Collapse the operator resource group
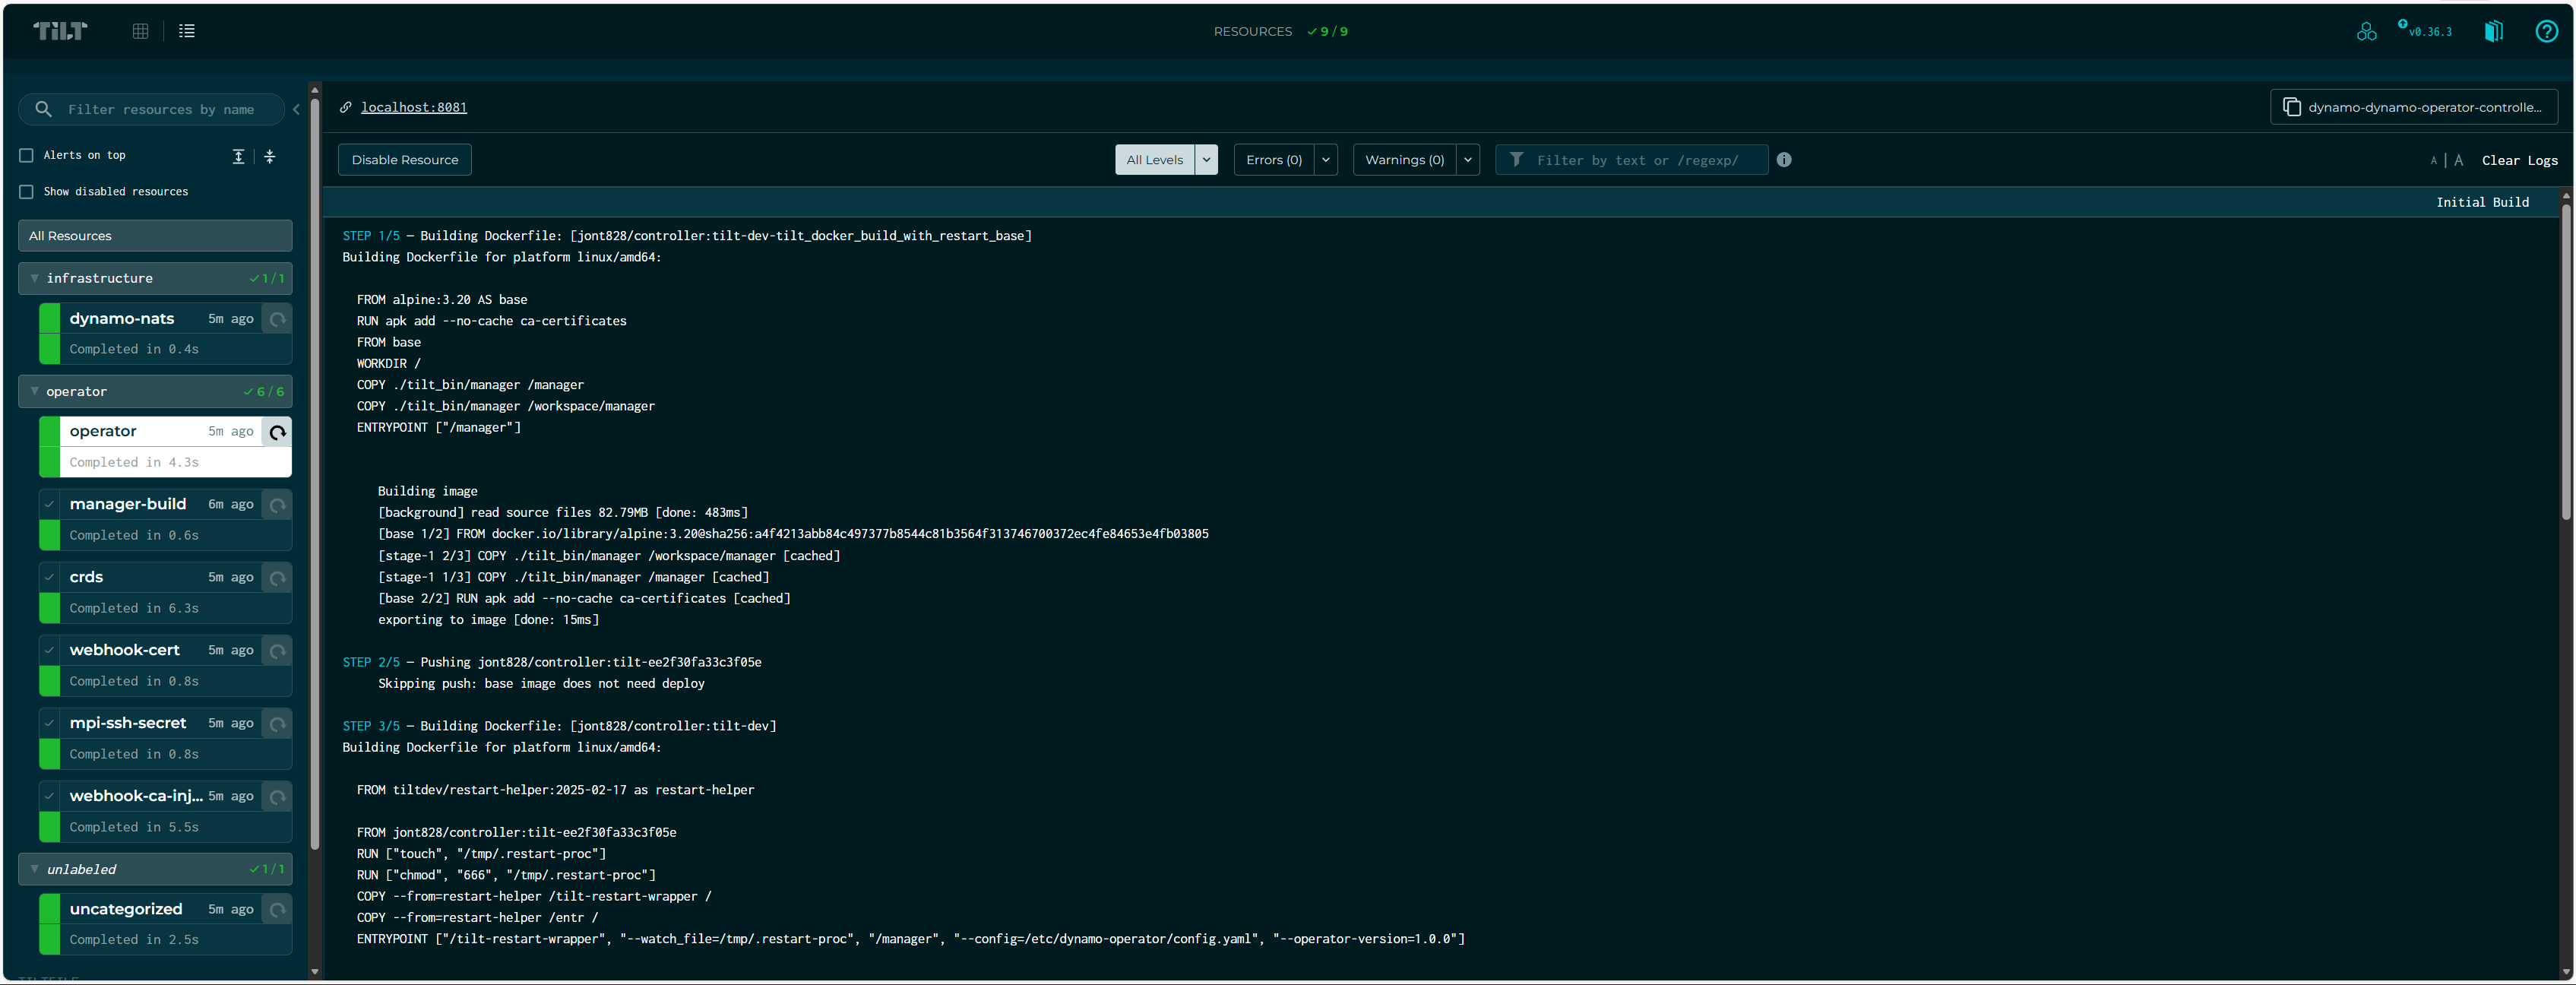Screen dimensions: 2576x985 35,391
